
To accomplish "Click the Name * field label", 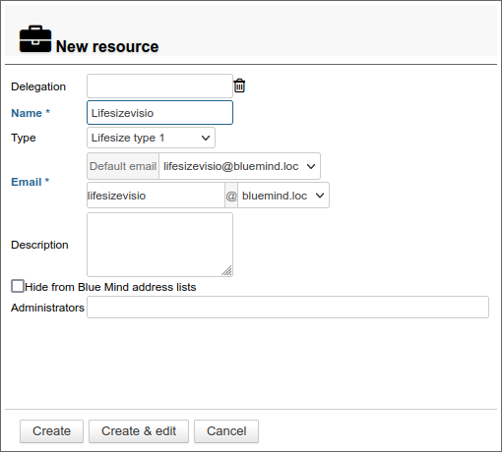I will tap(31, 113).
